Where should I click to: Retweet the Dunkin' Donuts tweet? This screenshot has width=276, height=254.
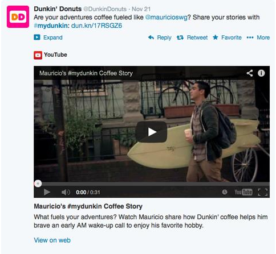(x=192, y=38)
